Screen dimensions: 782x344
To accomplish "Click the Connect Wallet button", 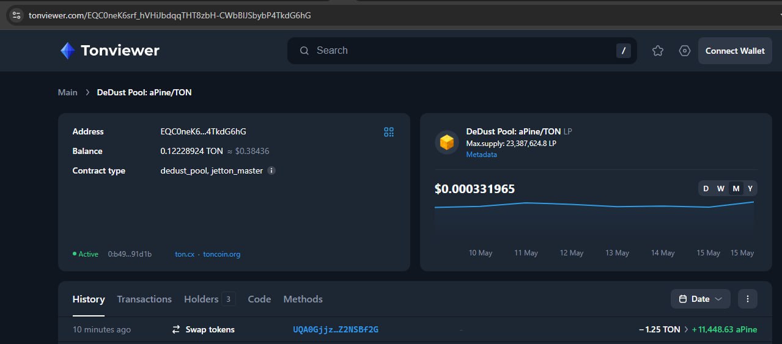I will (735, 51).
